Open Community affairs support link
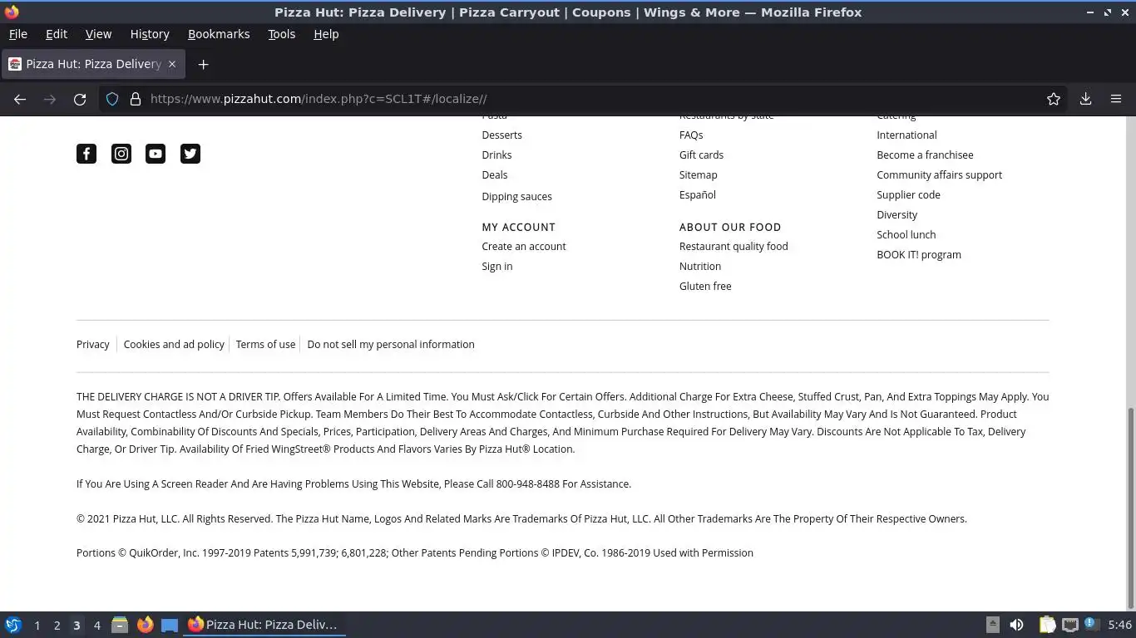Image resolution: width=1136 pixels, height=638 pixels. coord(939,174)
